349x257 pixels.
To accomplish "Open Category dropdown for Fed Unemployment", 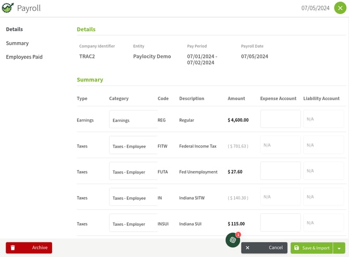I will (133, 172).
